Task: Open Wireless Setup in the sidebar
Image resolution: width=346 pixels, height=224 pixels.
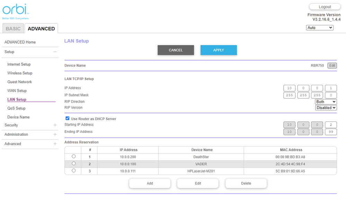Action: click(x=20, y=73)
